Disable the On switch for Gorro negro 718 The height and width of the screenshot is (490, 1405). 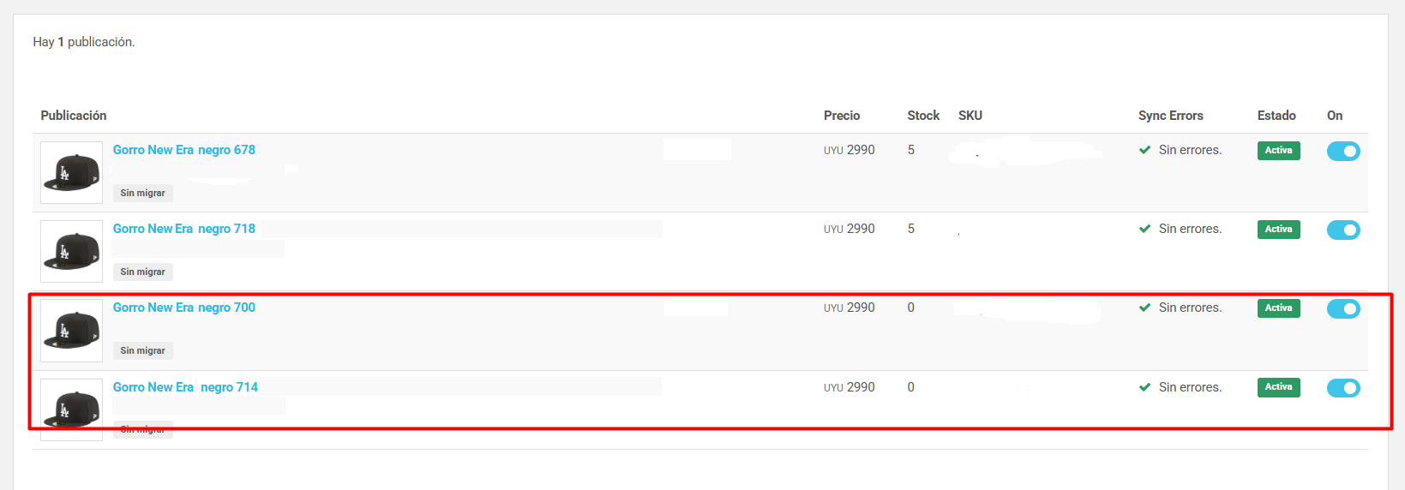[x=1343, y=230]
